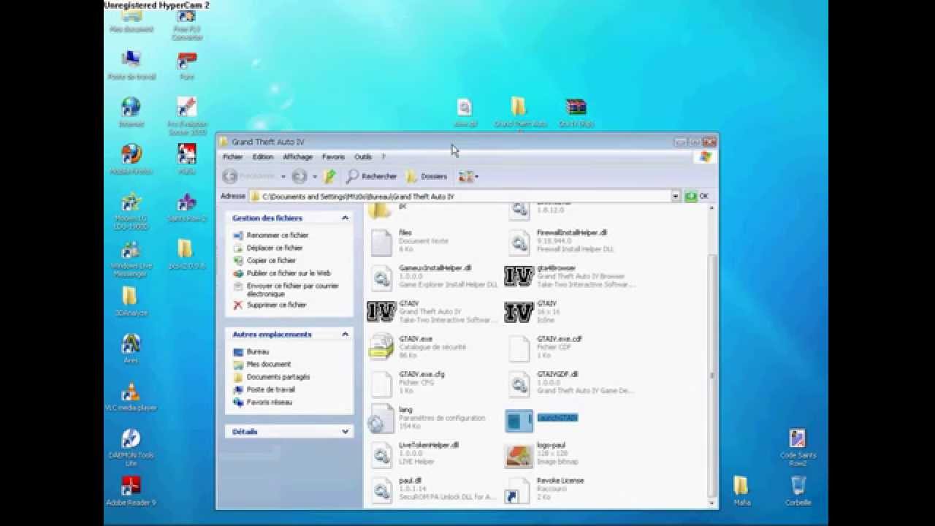Open Documents partagés location

[278, 377]
